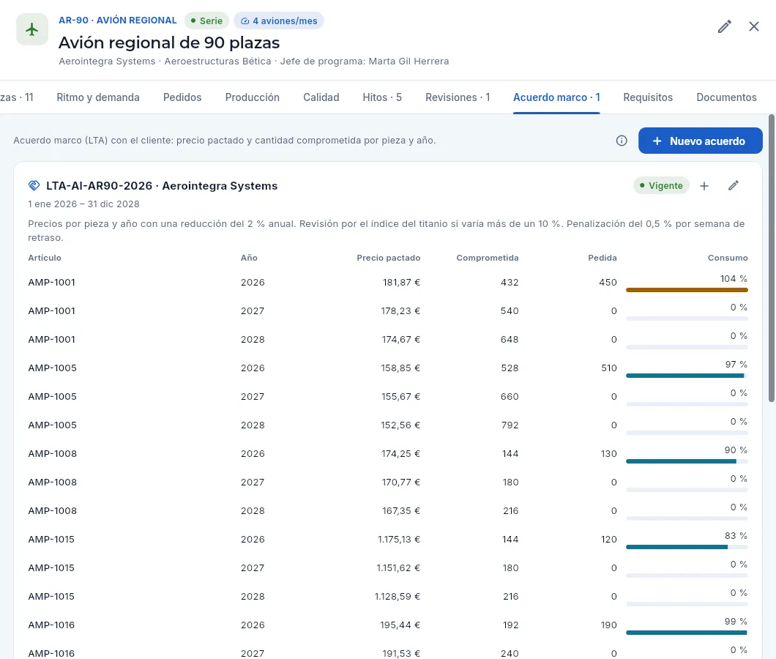This screenshot has width=776, height=659.
Task: Open the Hitos · 5 tab
Action: click(382, 97)
